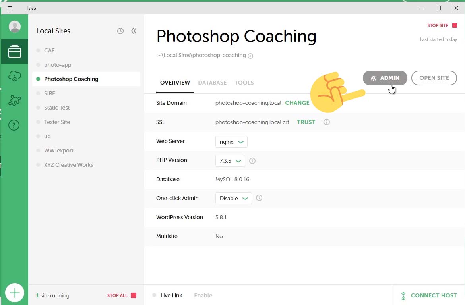Open the One-click Admin Disable dropdown
Viewport: 465px width, 305px height.
point(233,198)
